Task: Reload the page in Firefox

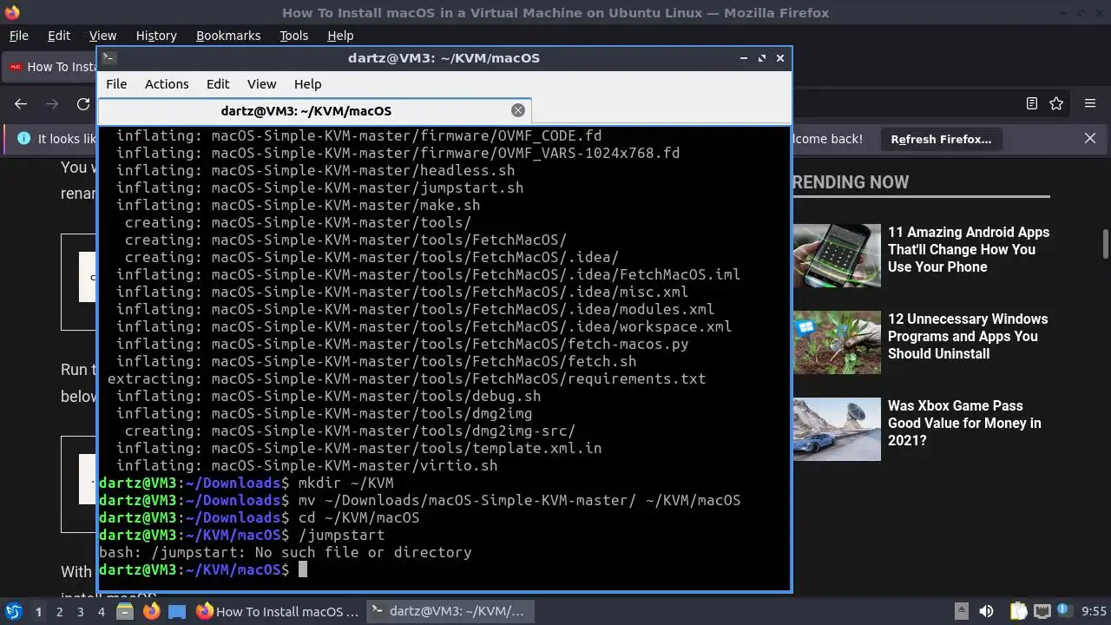Action: [x=83, y=104]
